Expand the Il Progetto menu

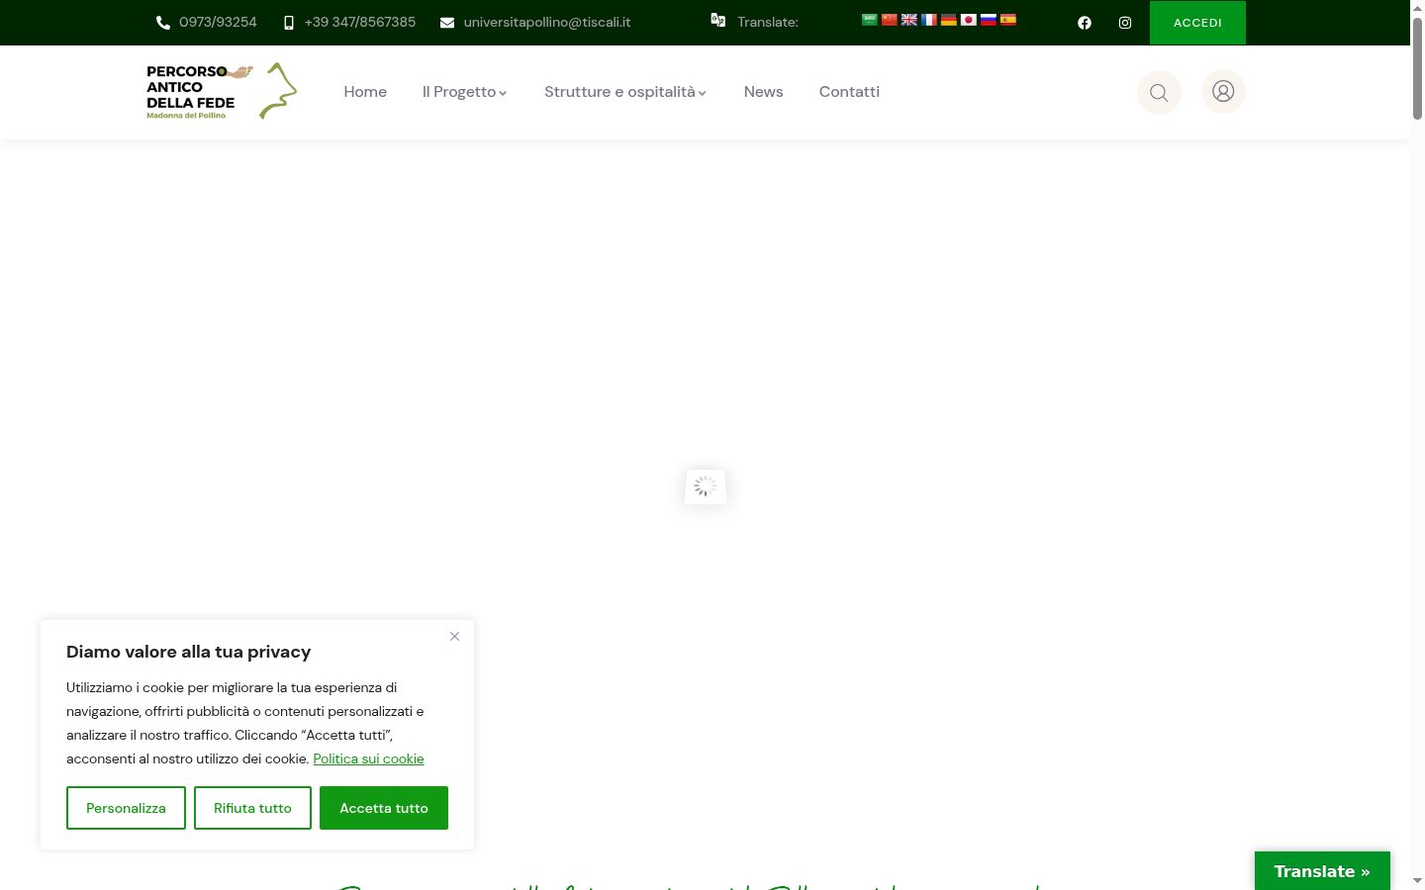464,92
